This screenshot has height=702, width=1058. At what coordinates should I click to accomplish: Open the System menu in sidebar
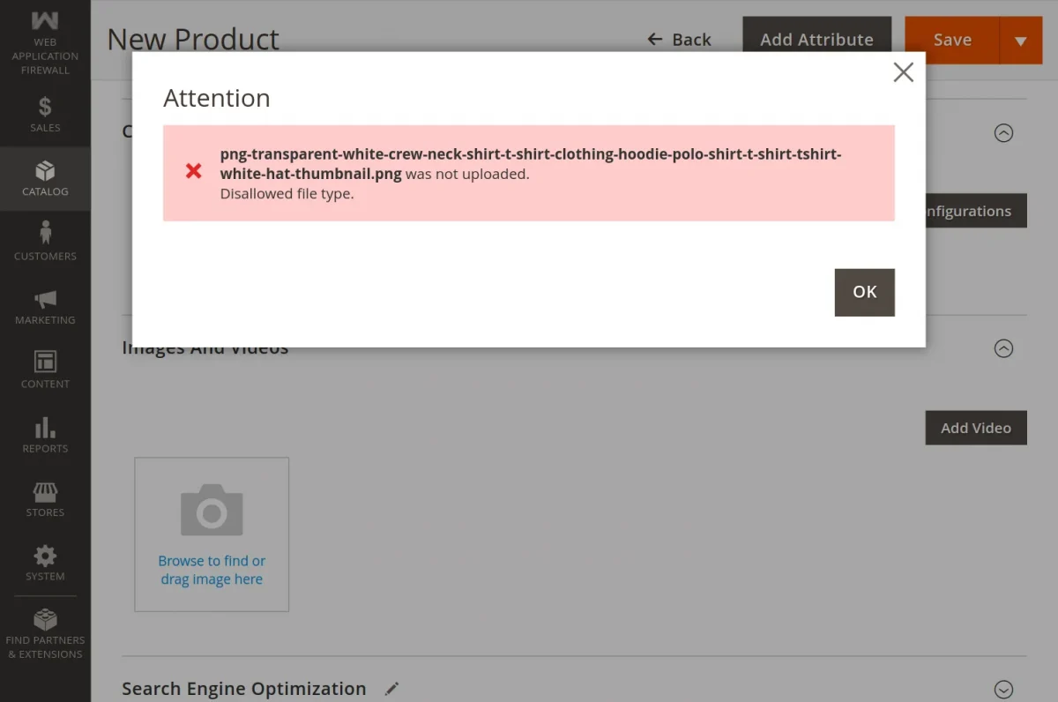[x=45, y=563]
